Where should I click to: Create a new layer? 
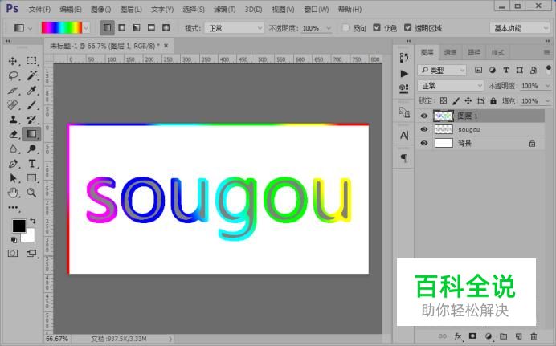(x=518, y=336)
